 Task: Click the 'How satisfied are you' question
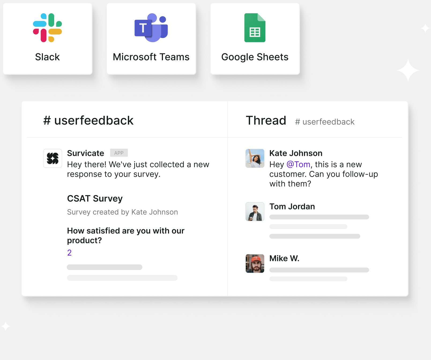[x=126, y=235]
